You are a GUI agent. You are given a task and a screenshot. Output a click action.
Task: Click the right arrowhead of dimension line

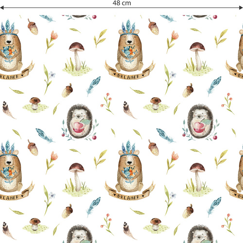241,8
